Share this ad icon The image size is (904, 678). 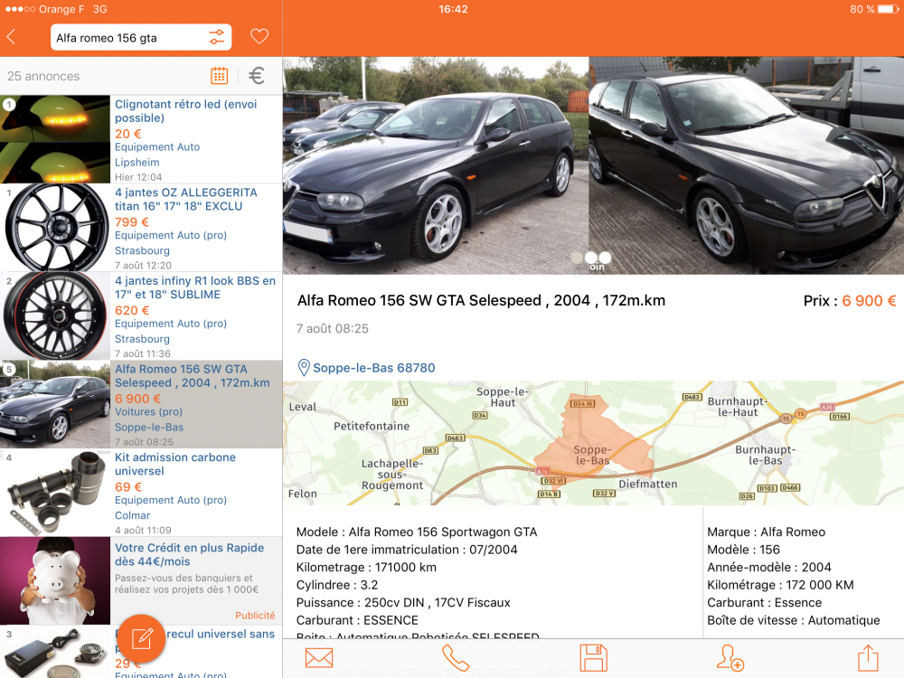pos(868,658)
